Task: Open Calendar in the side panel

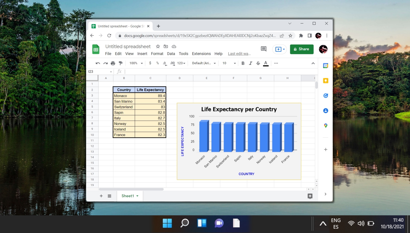Action: coord(326,66)
